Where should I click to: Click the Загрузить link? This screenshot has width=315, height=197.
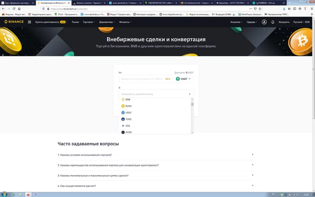pyautogui.click(x=284, y=22)
